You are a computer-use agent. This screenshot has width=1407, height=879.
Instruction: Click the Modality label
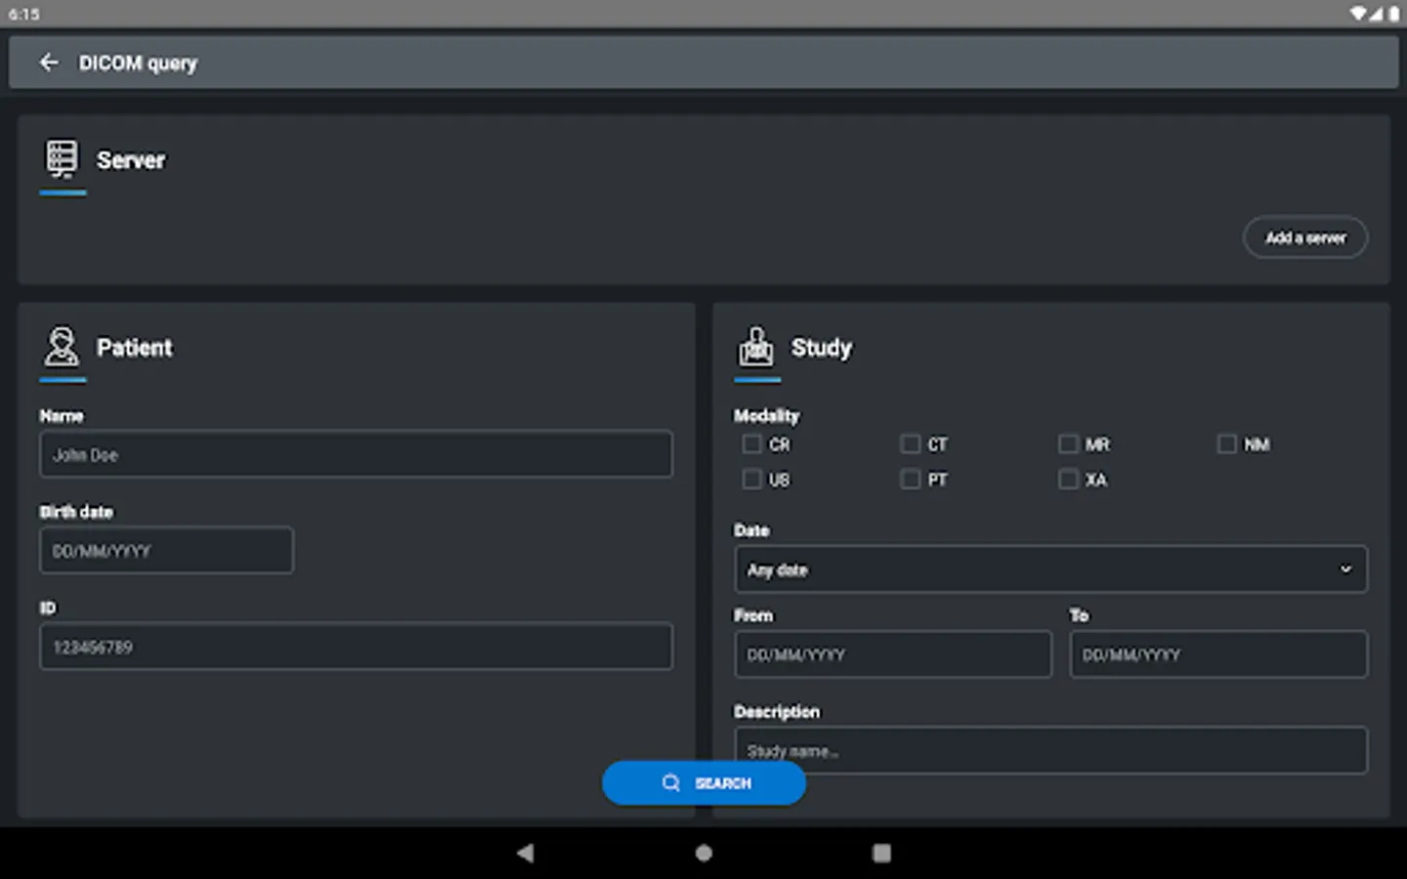(767, 416)
